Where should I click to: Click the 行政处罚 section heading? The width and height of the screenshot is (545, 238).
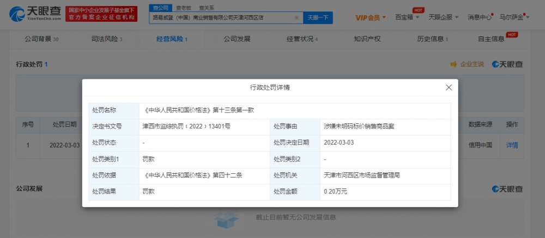[x=32, y=65]
